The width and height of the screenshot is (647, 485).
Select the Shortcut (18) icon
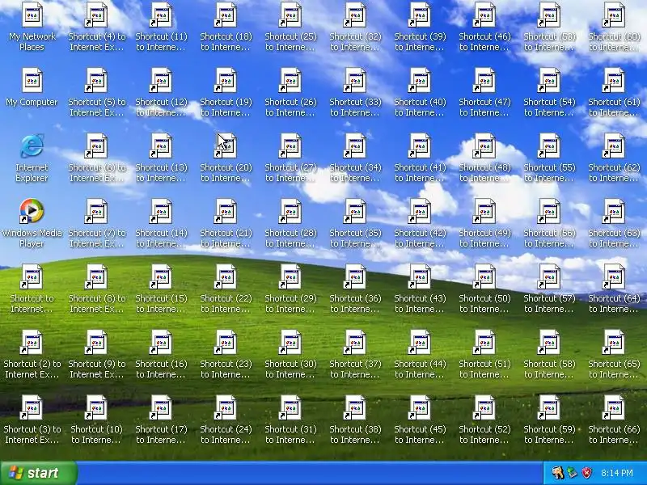(x=226, y=15)
